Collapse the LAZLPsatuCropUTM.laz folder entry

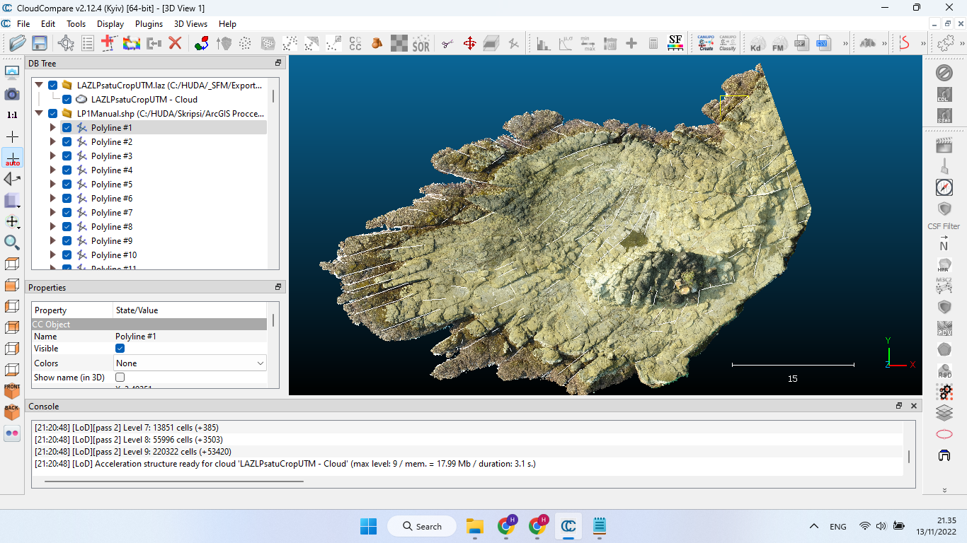point(40,85)
